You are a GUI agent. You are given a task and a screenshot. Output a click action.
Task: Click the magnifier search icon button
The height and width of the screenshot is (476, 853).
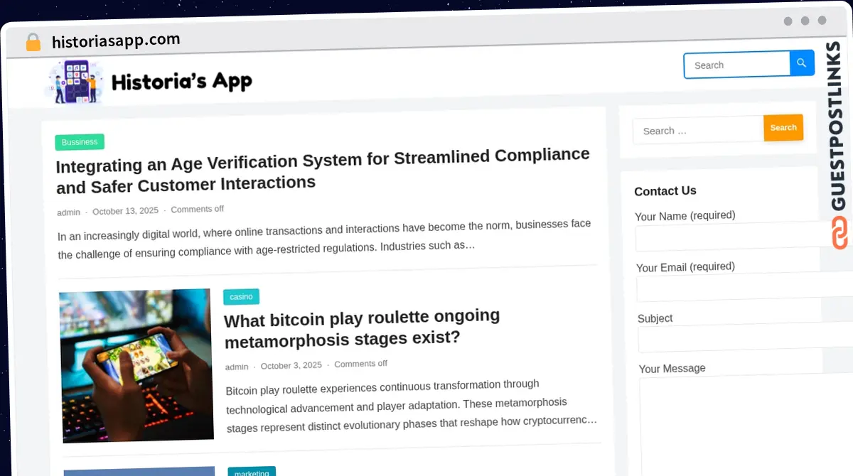coord(802,63)
